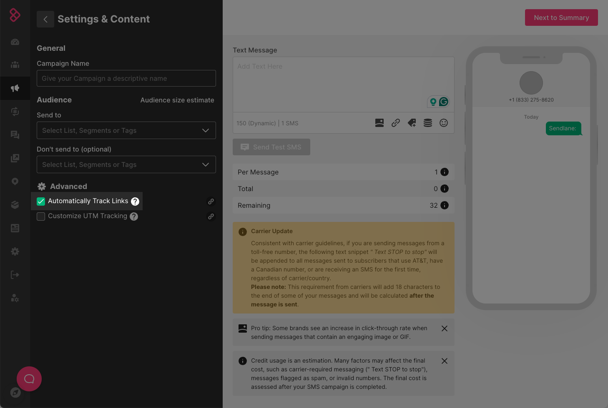Screen dimensions: 608x408
Task: Click the back arrow beside Settings & Content
Action: tap(45, 19)
